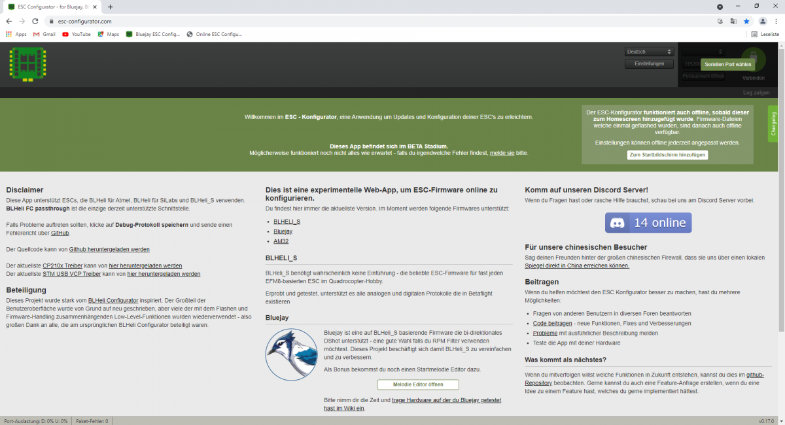Click the blue bookmark star icon
Image resolution: width=785 pixels, height=425 pixels.
[746, 21]
